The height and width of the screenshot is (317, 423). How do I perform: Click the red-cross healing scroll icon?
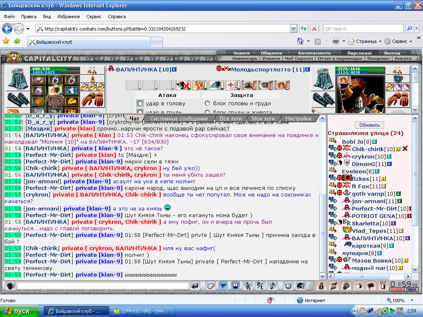coord(232,85)
